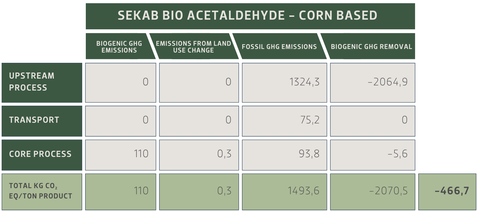Click the 93,8 core process fossil cell

(284, 154)
